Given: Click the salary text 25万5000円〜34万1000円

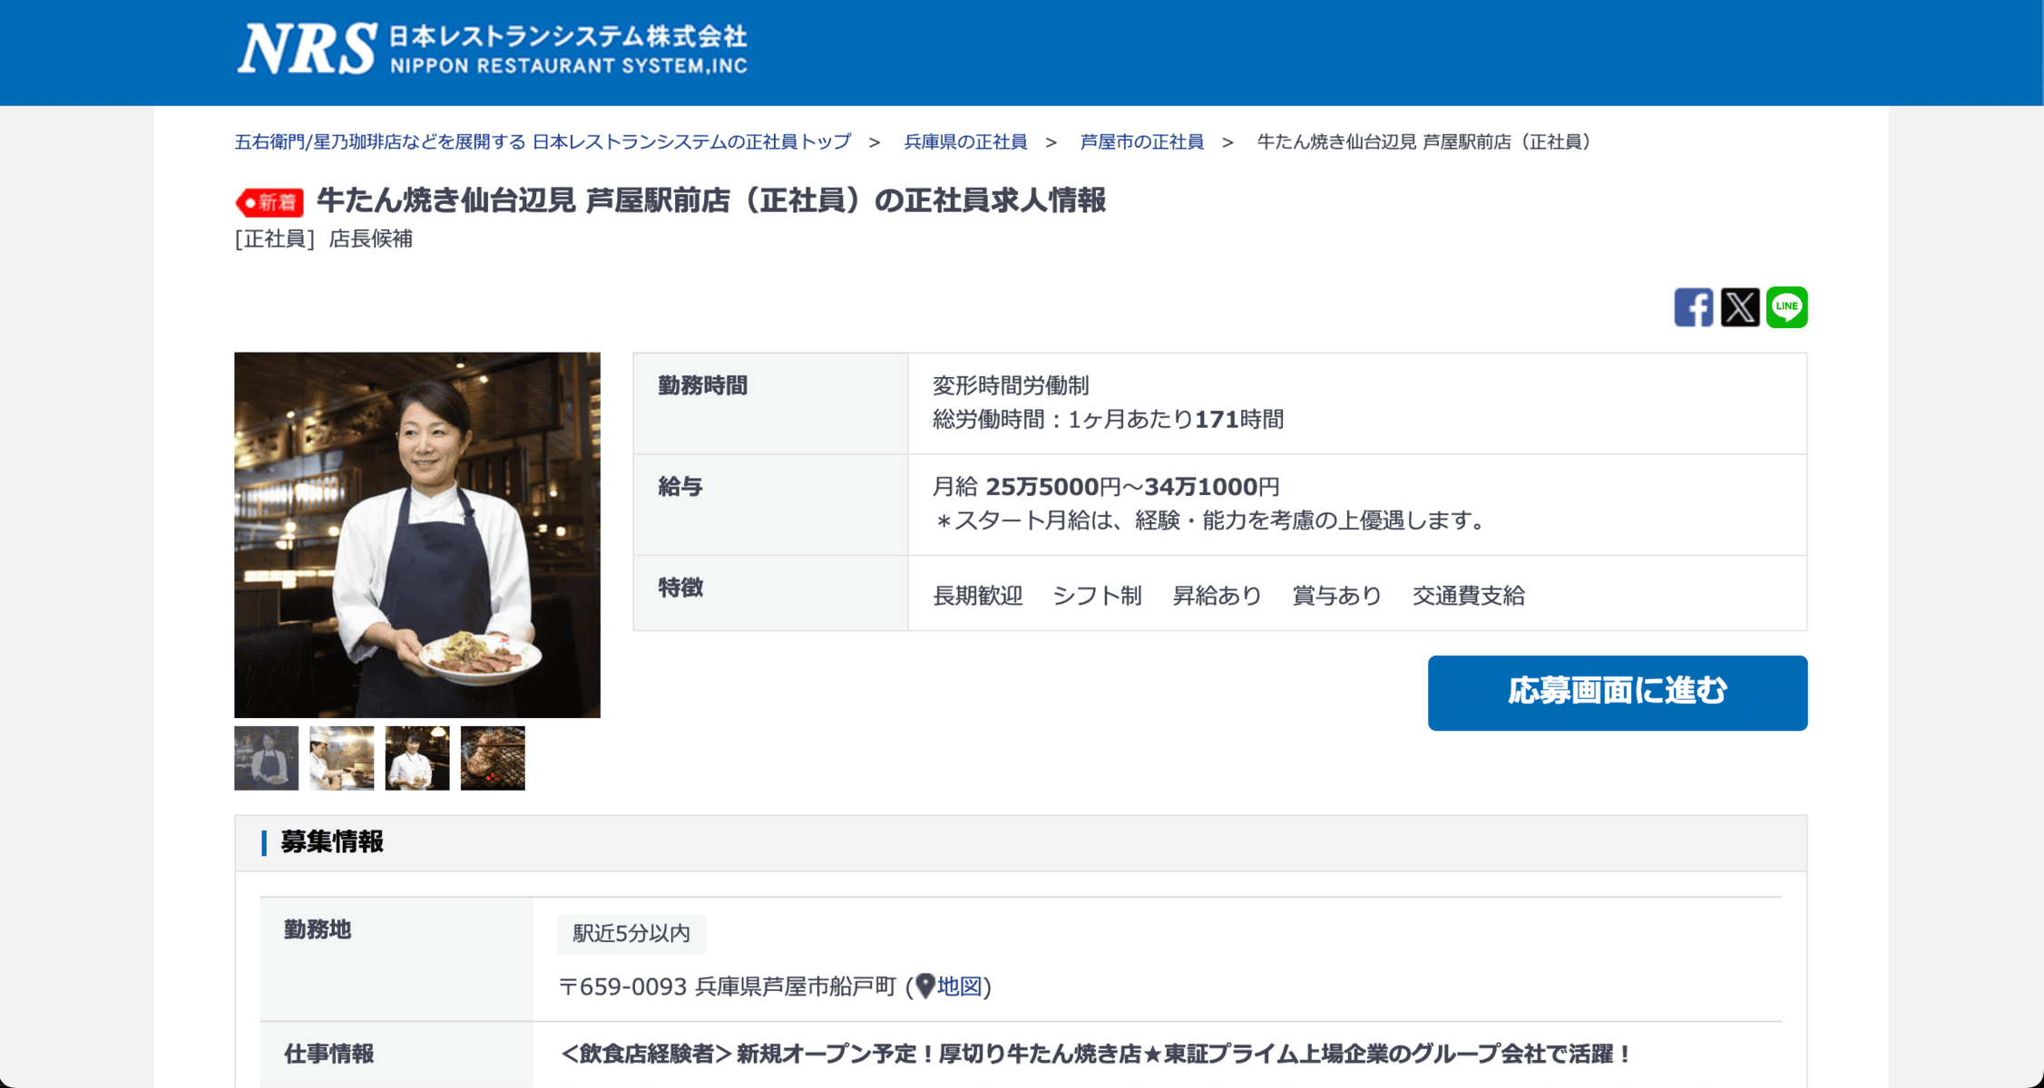Looking at the screenshot, I should click(x=1132, y=487).
